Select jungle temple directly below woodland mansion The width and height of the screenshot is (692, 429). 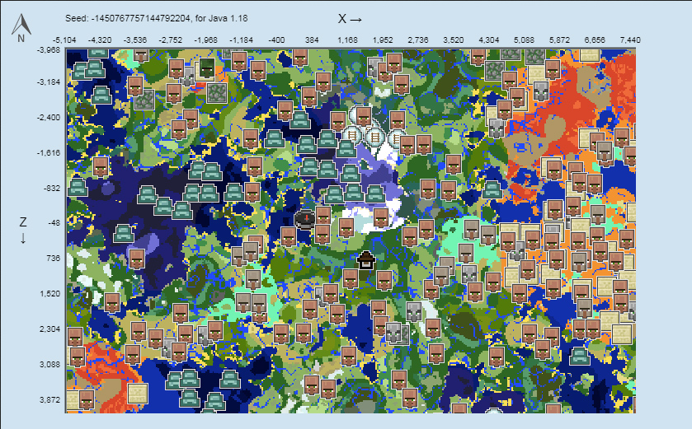[216, 93]
